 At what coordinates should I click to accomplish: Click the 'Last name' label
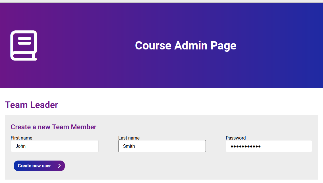point(129,138)
